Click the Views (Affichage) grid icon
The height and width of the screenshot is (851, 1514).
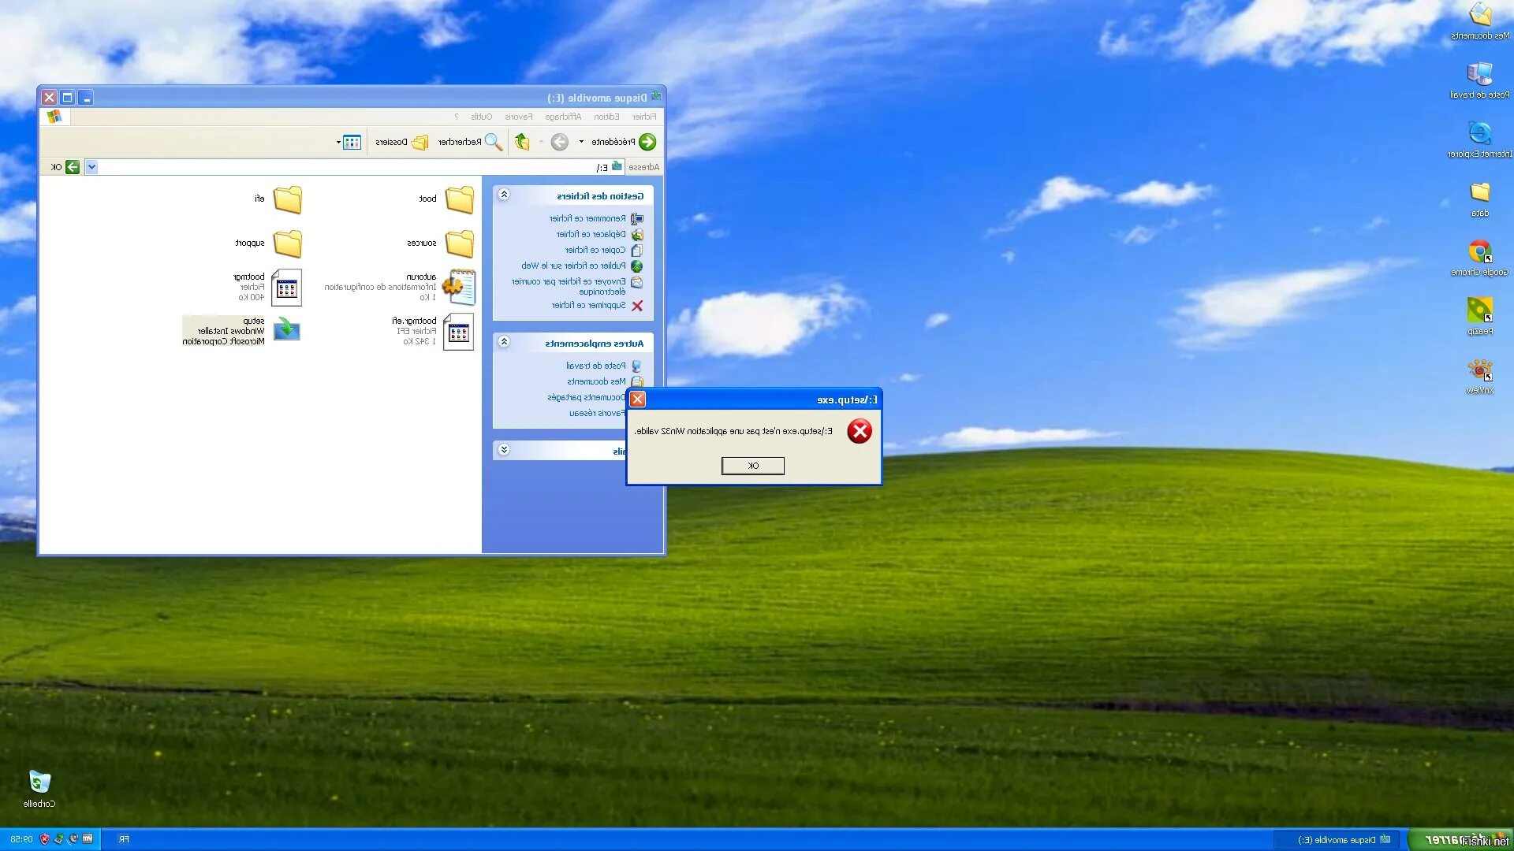pyautogui.click(x=352, y=143)
